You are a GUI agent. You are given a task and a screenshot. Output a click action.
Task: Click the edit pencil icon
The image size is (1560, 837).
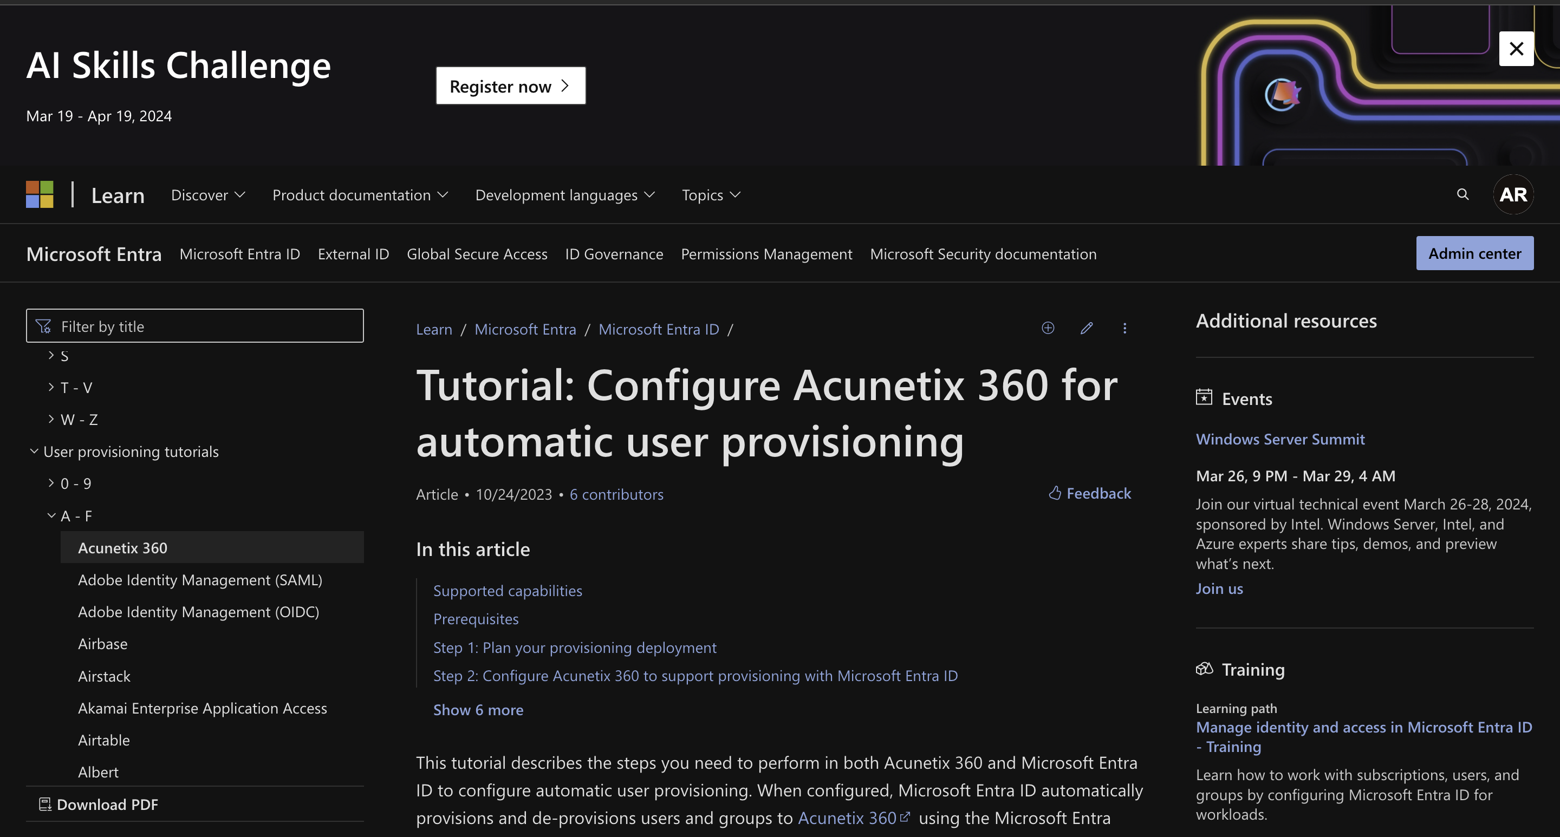pyautogui.click(x=1087, y=328)
